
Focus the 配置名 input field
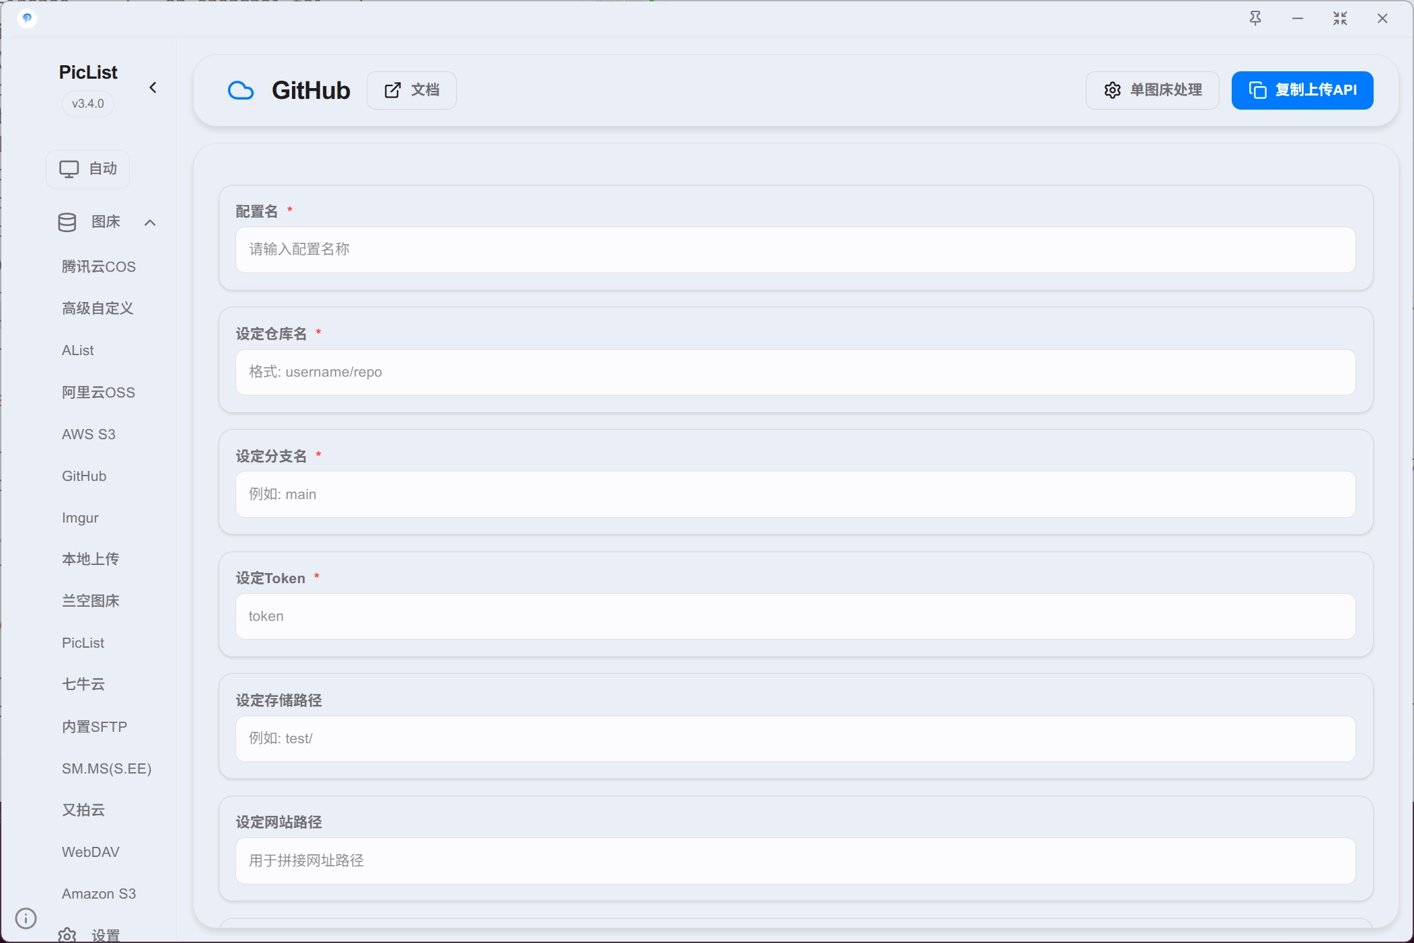pyautogui.click(x=795, y=250)
